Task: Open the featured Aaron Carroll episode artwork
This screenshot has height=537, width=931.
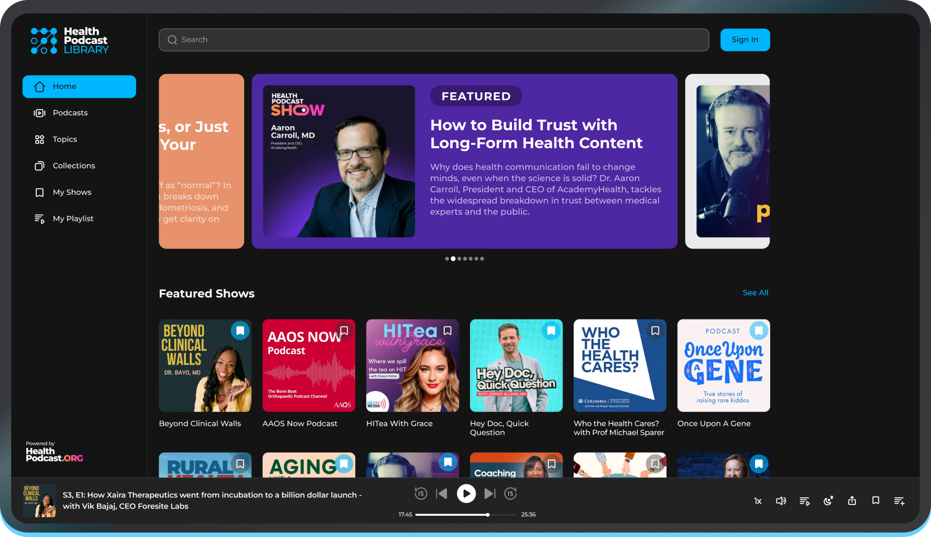Action: [x=339, y=161]
